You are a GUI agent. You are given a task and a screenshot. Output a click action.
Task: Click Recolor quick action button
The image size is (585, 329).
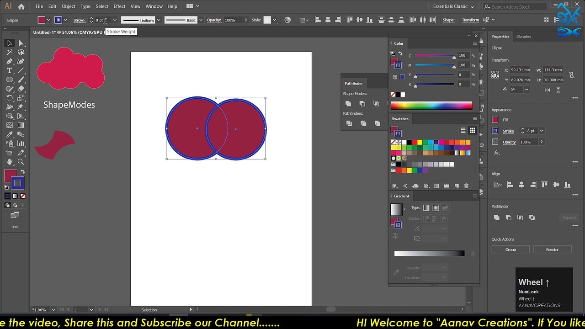[552, 249]
